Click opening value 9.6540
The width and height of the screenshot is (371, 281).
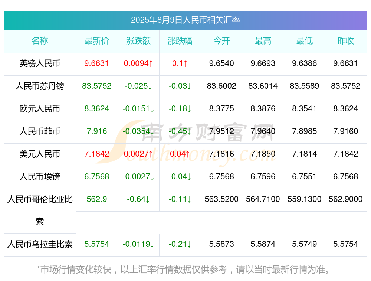tap(221, 63)
